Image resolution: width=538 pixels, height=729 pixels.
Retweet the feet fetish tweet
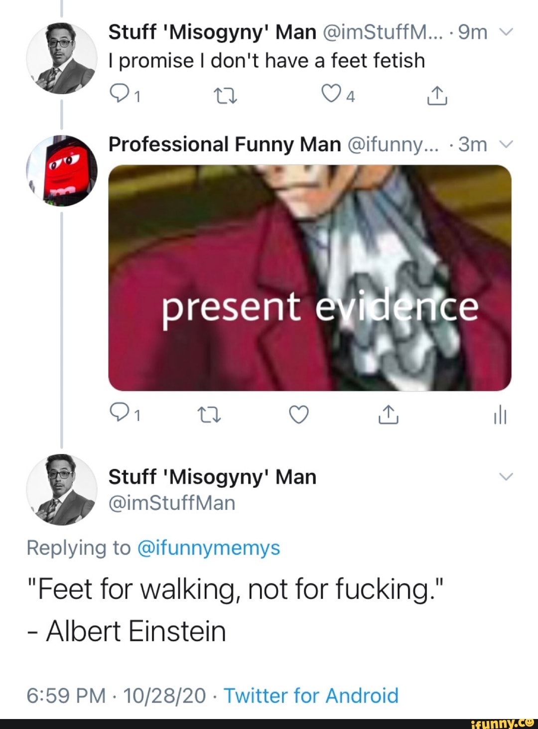tap(225, 94)
